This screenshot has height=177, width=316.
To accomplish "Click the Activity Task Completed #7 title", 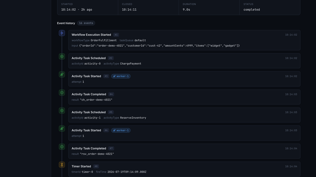I will coord(89,148).
